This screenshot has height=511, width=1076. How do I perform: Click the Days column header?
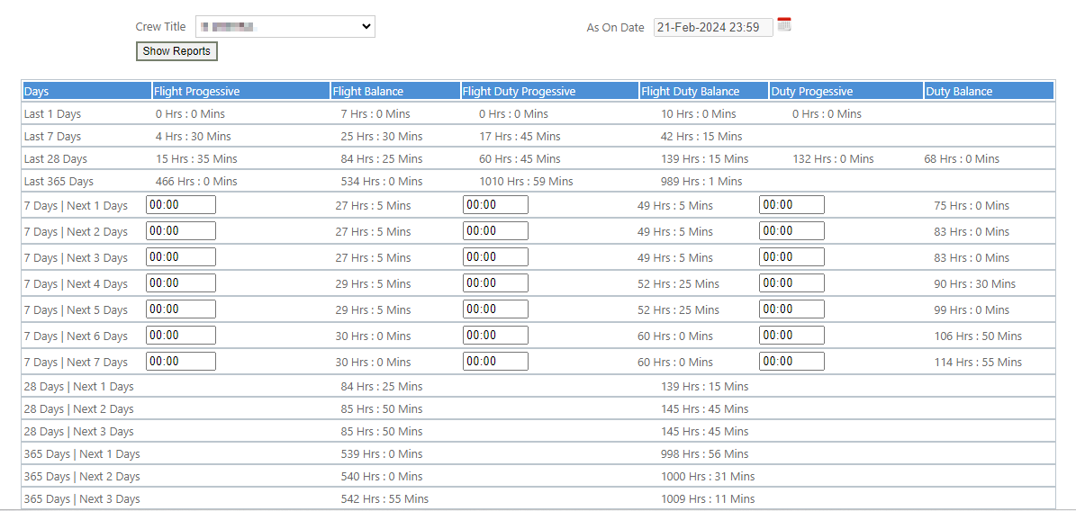coord(87,91)
